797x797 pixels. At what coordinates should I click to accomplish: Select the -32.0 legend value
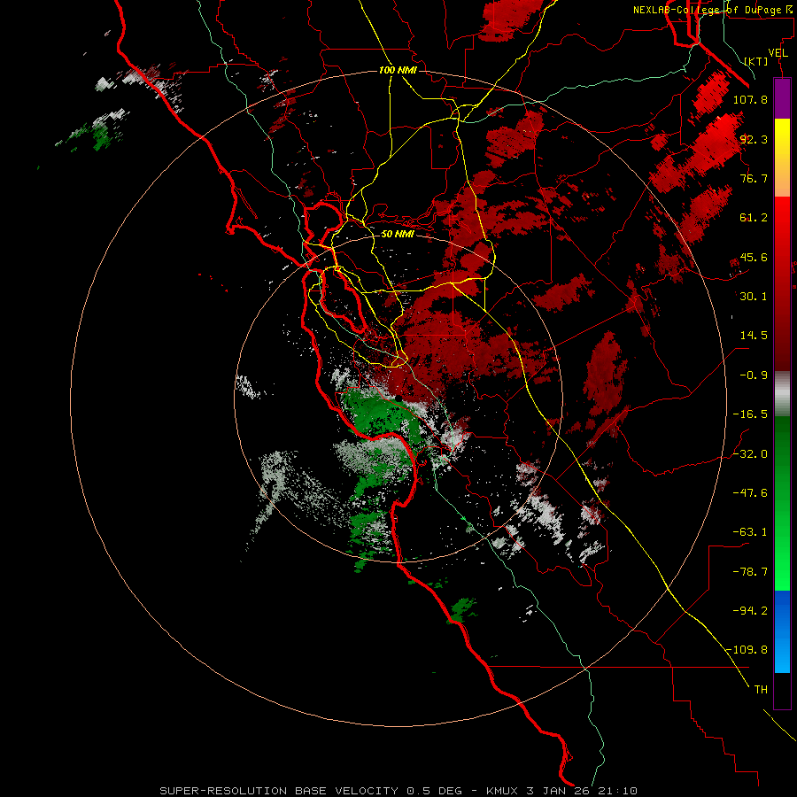(750, 454)
